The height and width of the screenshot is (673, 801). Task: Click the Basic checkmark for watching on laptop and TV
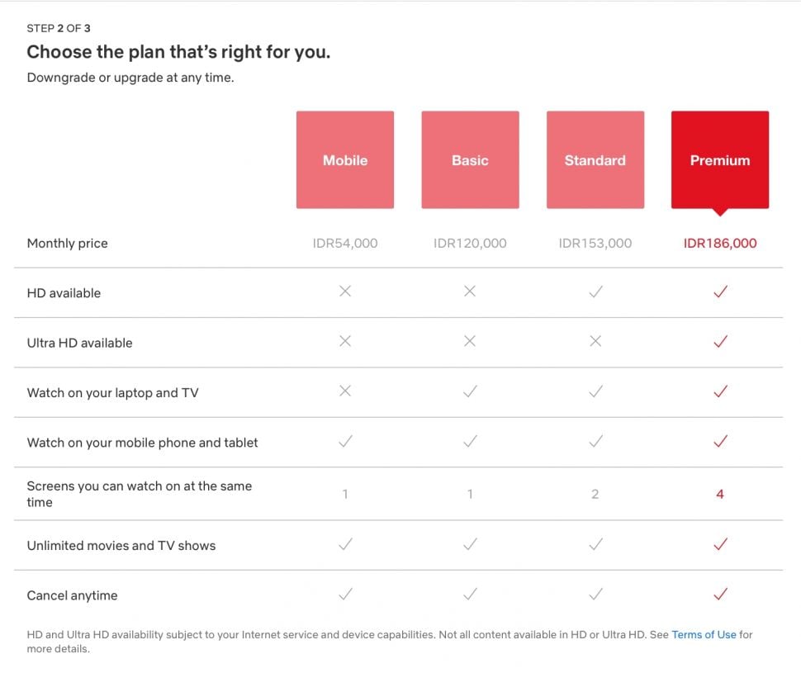[470, 391]
